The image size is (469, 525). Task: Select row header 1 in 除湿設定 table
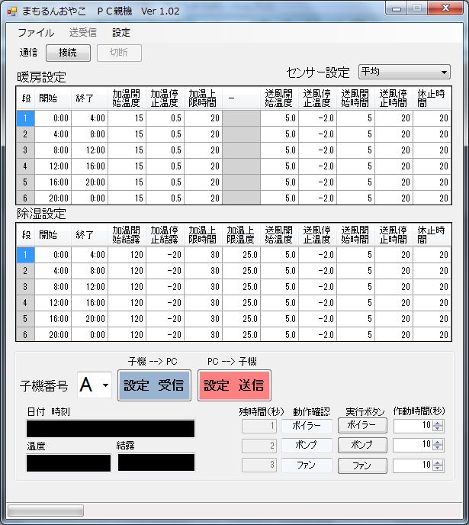click(x=25, y=255)
